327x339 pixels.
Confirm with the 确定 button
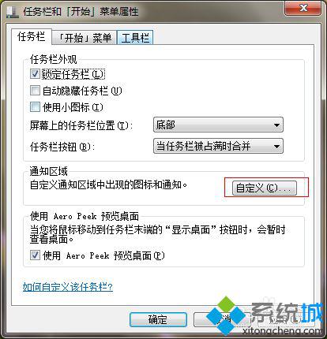pyautogui.click(x=158, y=319)
